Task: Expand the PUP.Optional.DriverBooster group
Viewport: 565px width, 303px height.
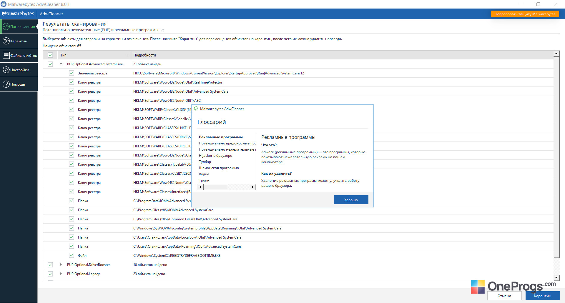Action: (61, 264)
